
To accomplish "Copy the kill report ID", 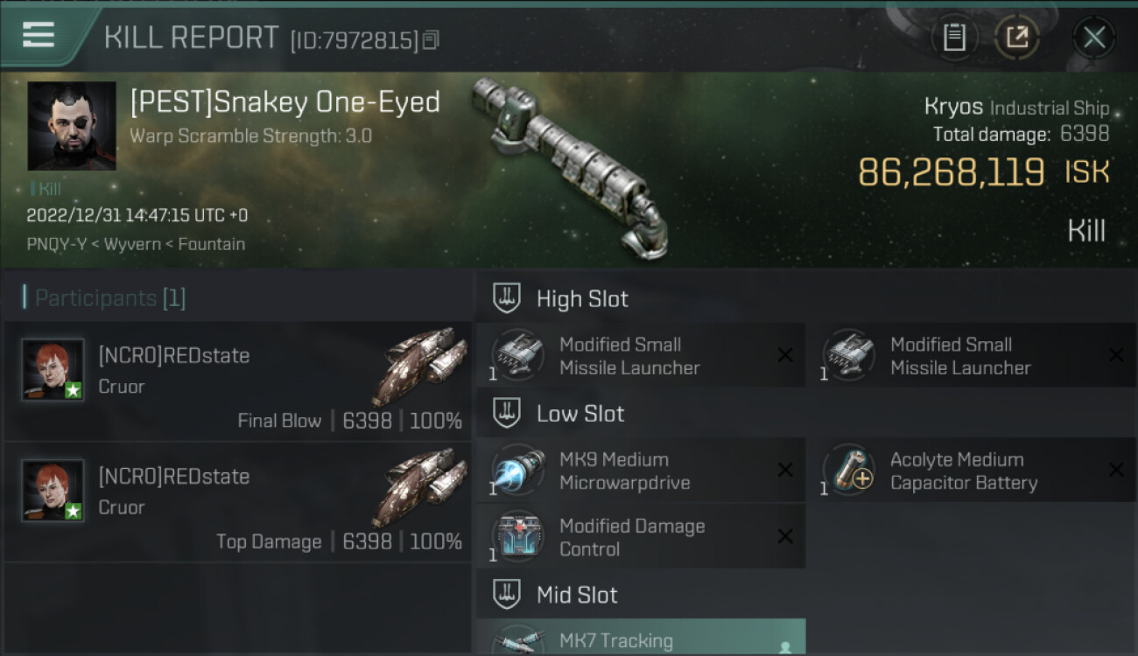I will 431,40.
